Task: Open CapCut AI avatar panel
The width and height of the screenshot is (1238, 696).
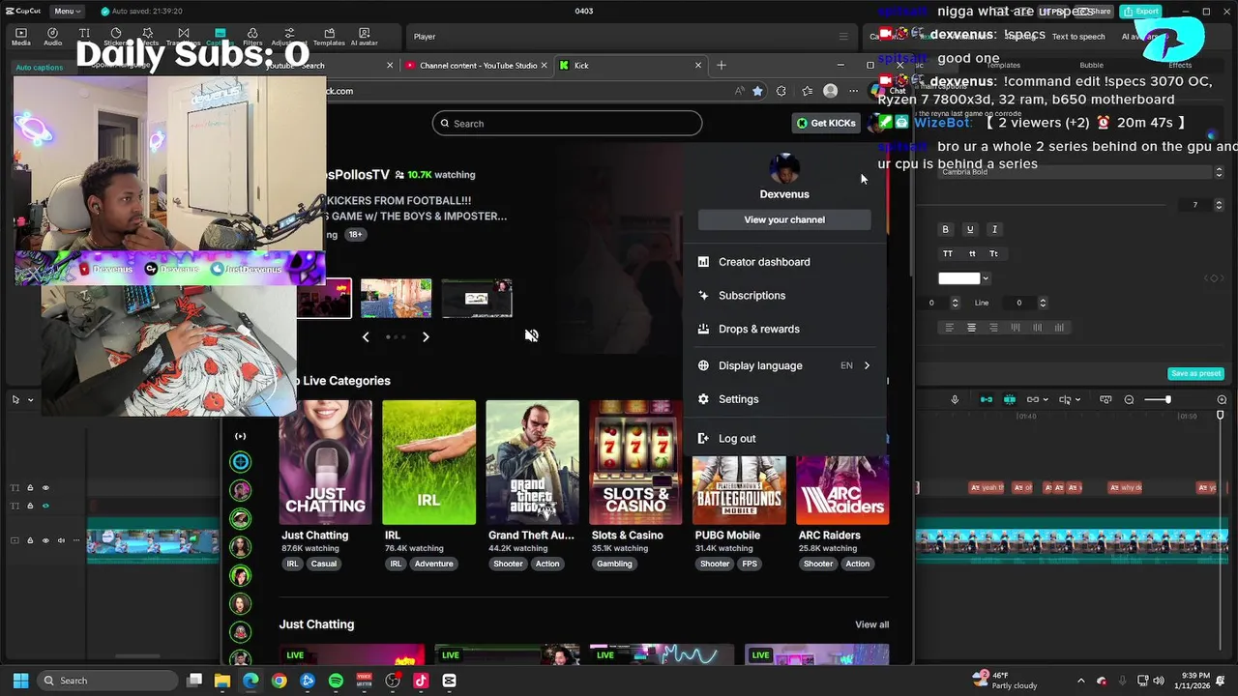Action: point(365,37)
